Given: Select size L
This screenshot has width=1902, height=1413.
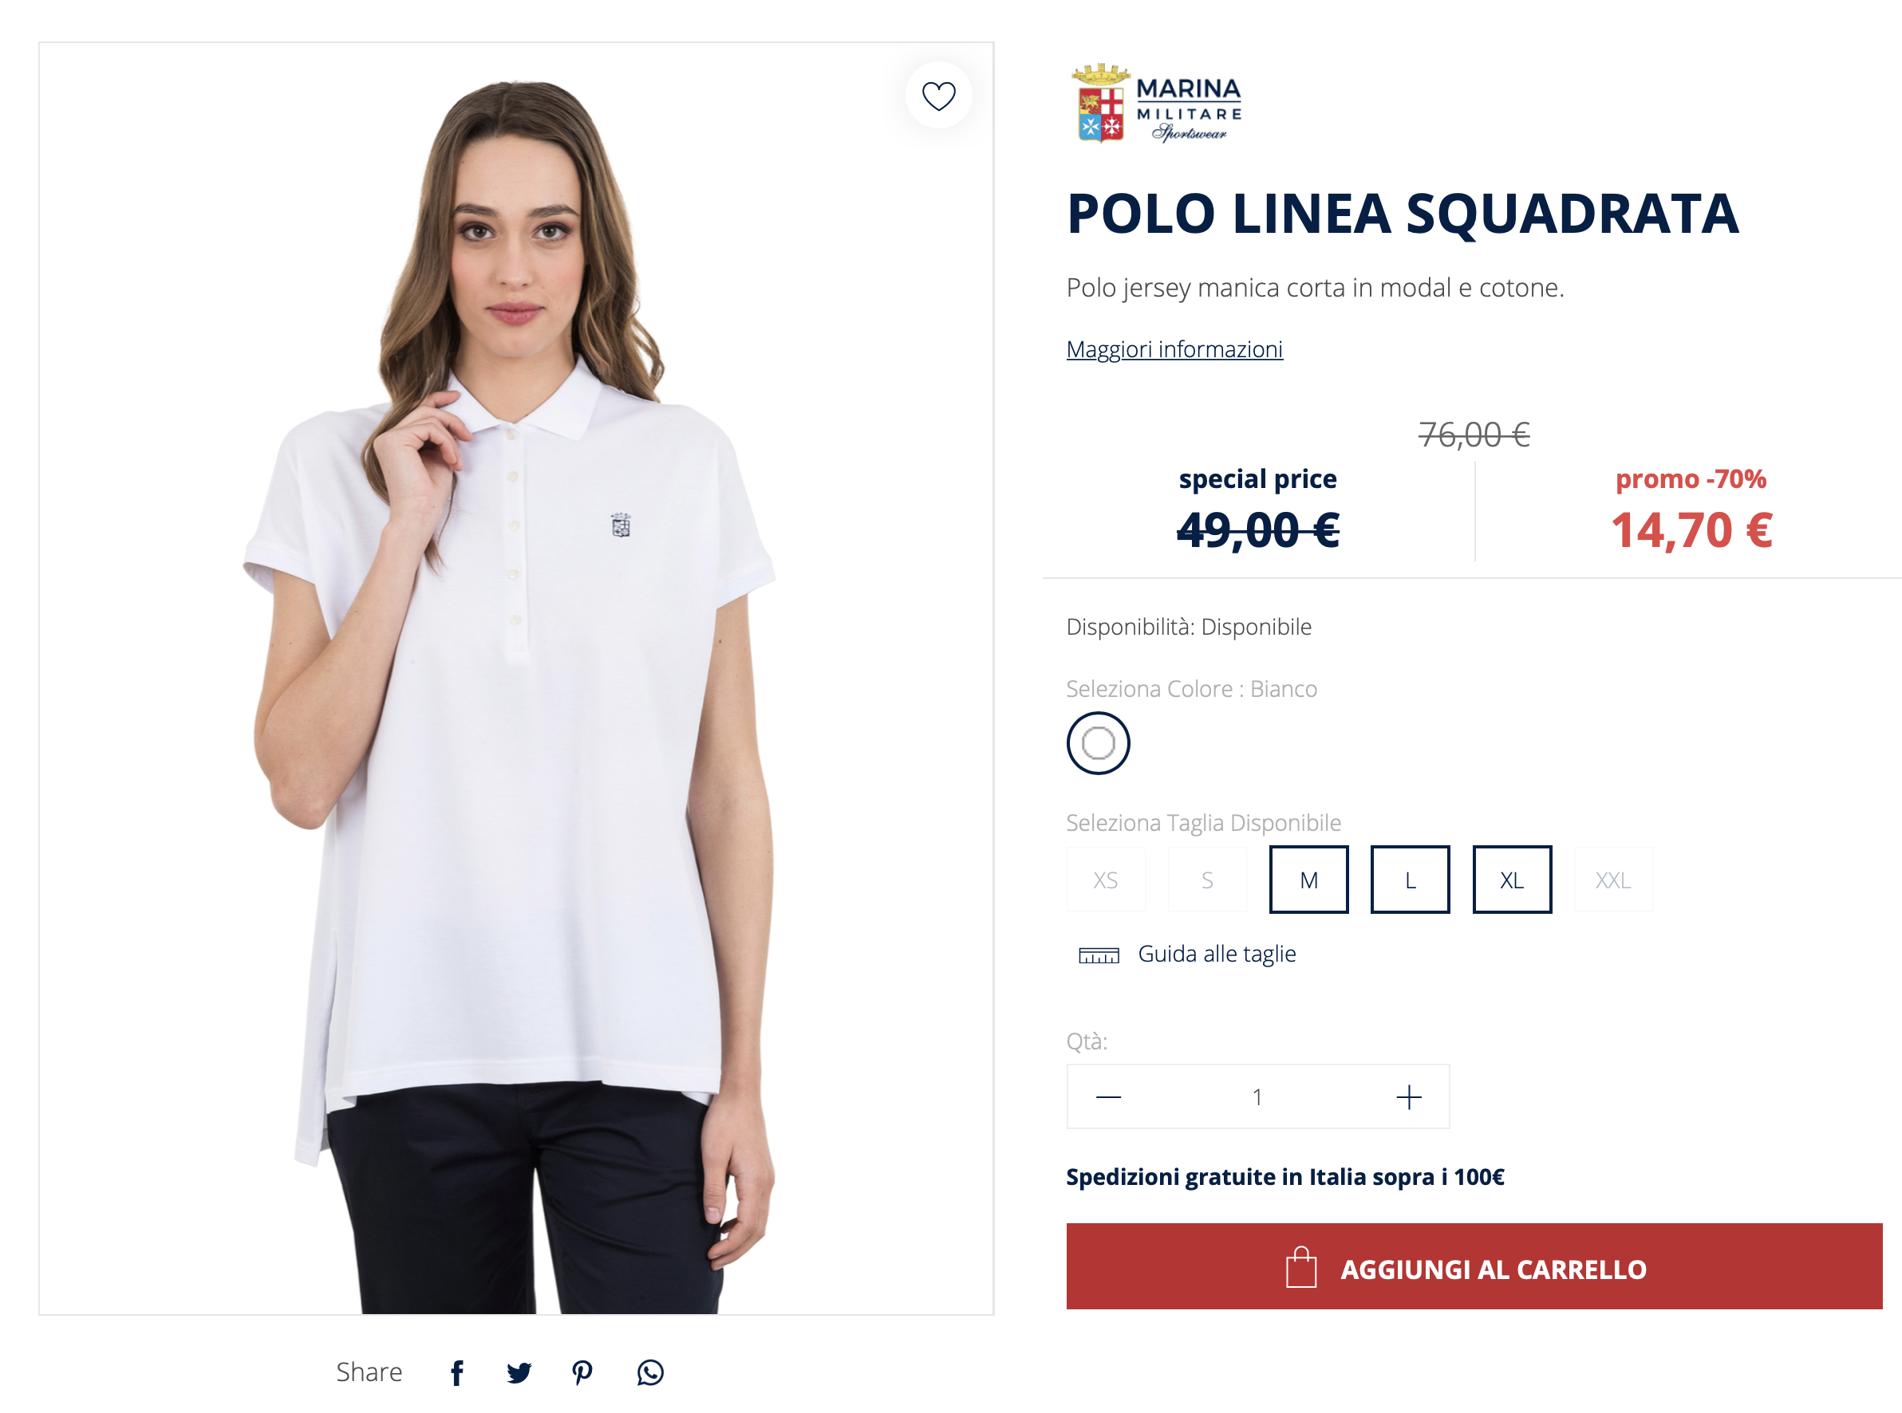Looking at the screenshot, I should tap(1410, 880).
